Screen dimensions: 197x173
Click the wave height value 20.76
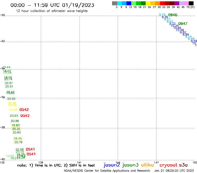pos(18,142)
